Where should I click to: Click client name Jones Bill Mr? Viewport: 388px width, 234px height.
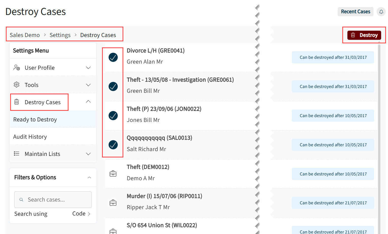[x=143, y=120]
